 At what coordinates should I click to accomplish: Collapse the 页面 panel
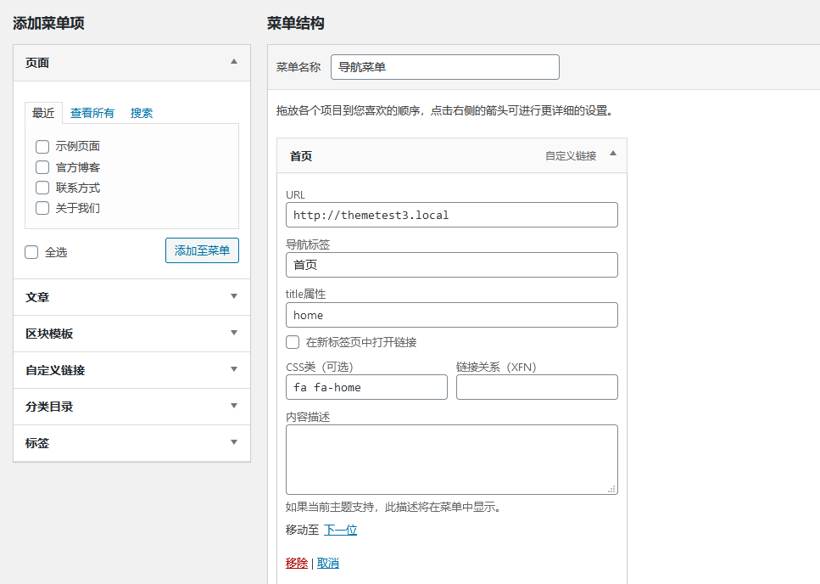click(234, 62)
